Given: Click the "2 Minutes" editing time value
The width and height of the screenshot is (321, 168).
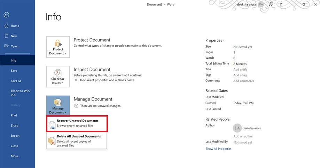Looking at the screenshot, I should [240, 64].
